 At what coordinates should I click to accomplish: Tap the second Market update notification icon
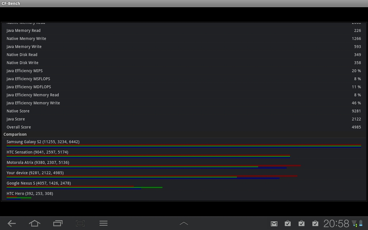coord(301,223)
